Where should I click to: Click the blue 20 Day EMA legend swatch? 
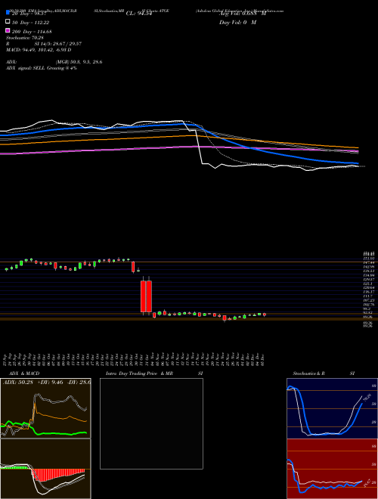[8, 13]
